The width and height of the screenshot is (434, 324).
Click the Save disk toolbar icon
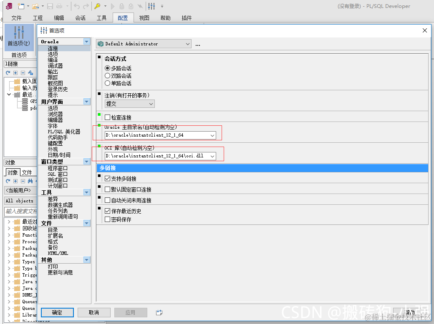click(x=50, y=6)
